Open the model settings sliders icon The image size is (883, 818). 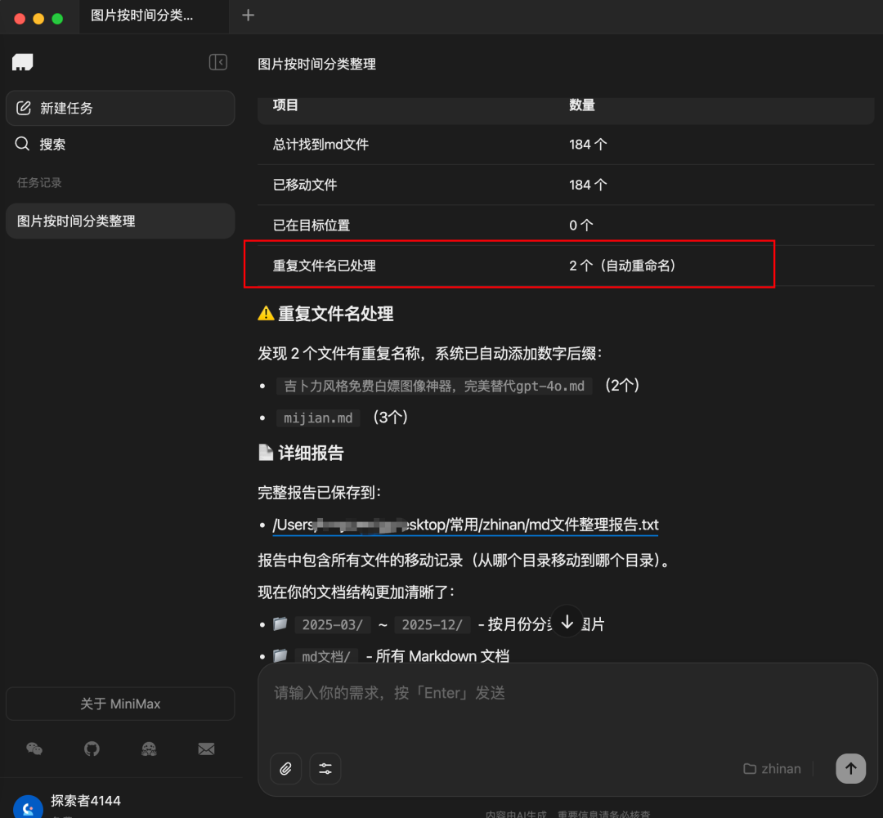(325, 769)
